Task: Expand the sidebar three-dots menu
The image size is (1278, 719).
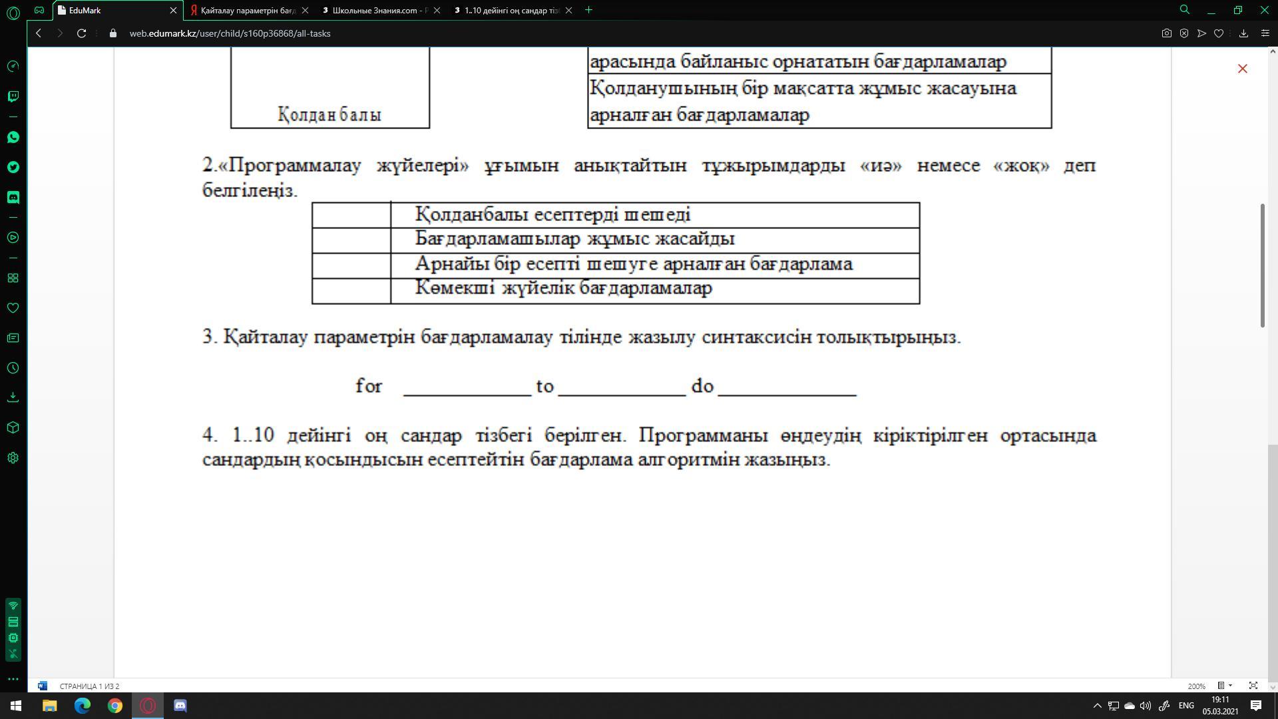Action: [x=13, y=679]
